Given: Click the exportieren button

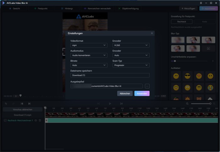Looking at the screenshot, I should (x=208, y=8).
